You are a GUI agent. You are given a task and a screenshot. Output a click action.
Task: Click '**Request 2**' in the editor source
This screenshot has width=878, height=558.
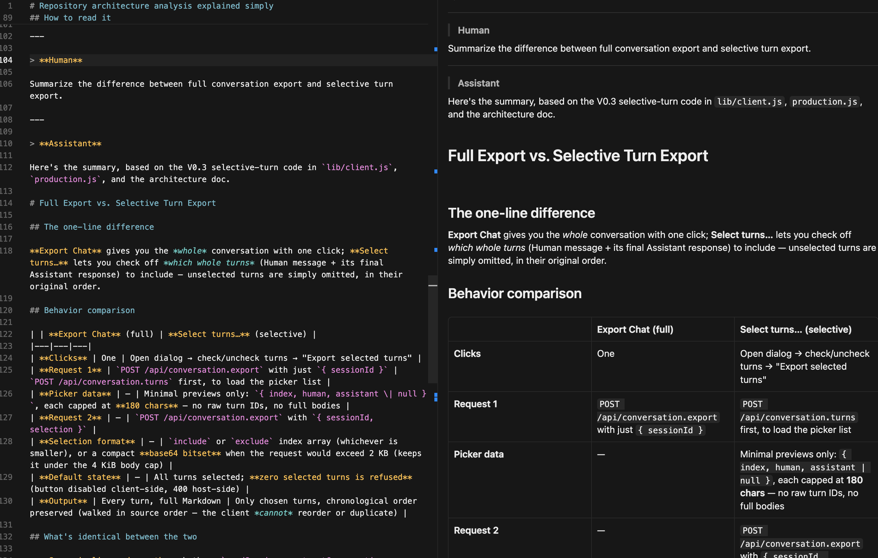coord(70,418)
